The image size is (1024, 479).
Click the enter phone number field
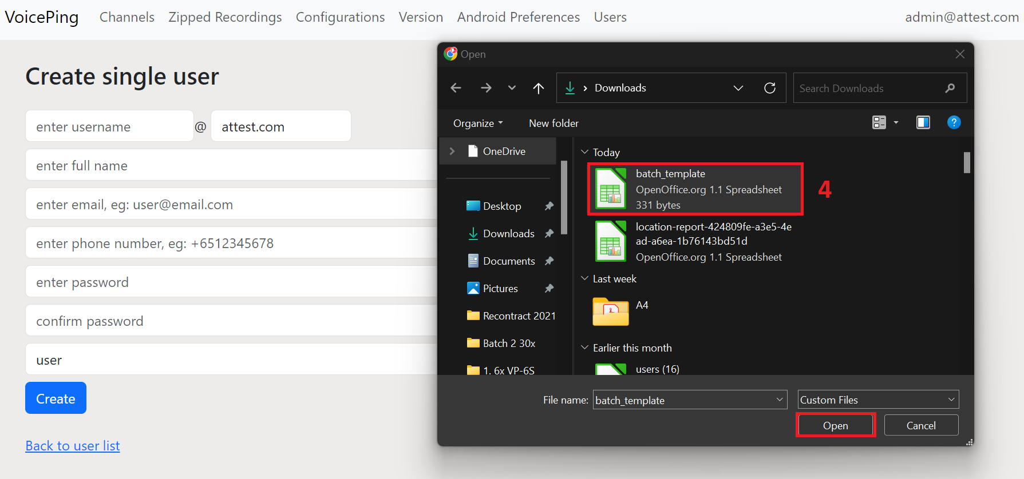[231, 243]
